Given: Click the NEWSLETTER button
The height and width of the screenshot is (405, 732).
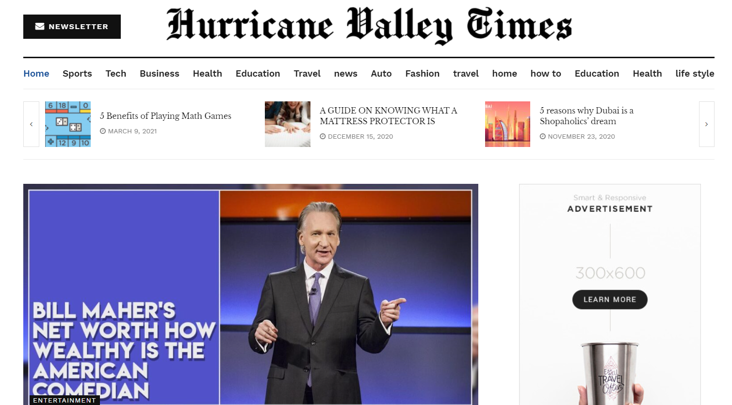Looking at the screenshot, I should click(x=72, y=26).
